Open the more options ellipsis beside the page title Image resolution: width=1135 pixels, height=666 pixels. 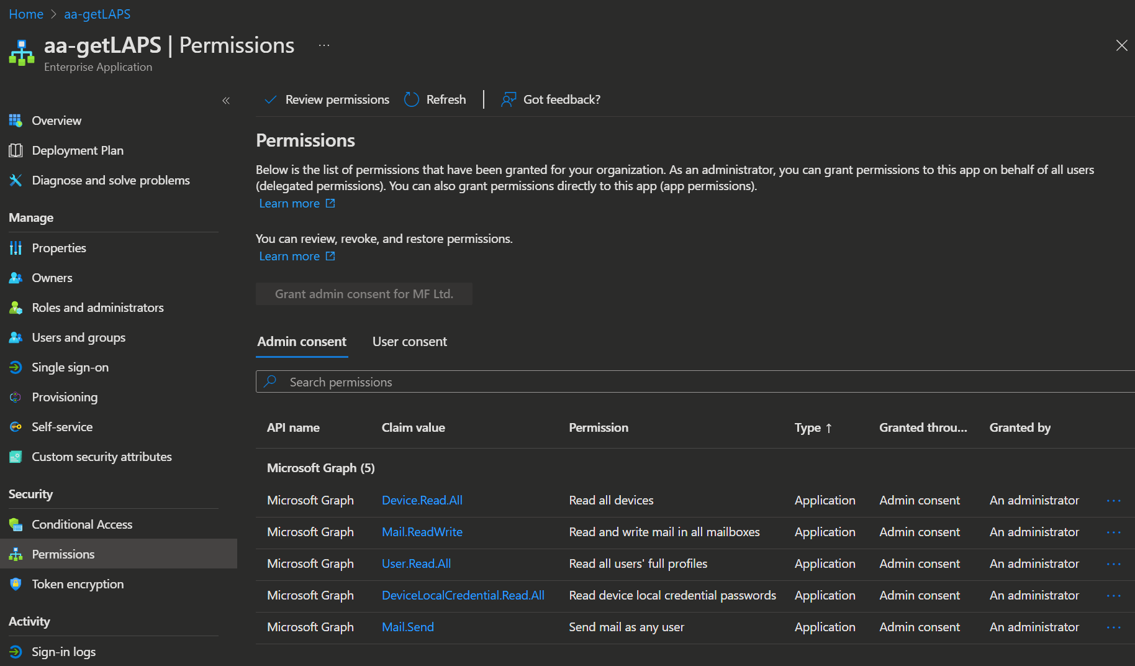coord(324,45)
